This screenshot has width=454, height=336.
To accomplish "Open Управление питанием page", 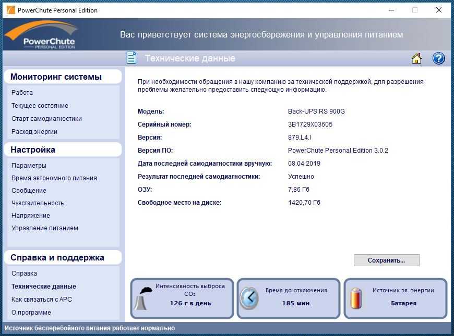I will click(x=45, y=228).
